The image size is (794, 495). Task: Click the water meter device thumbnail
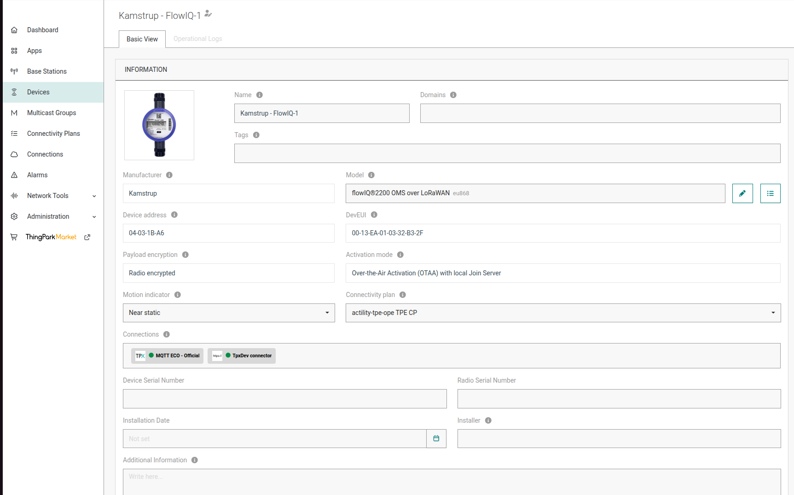159,125
